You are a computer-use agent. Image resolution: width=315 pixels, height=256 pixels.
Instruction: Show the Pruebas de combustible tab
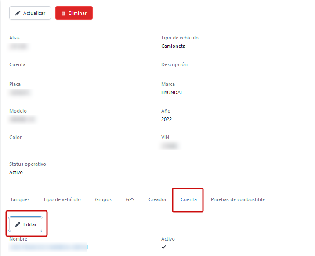(238, 199)
